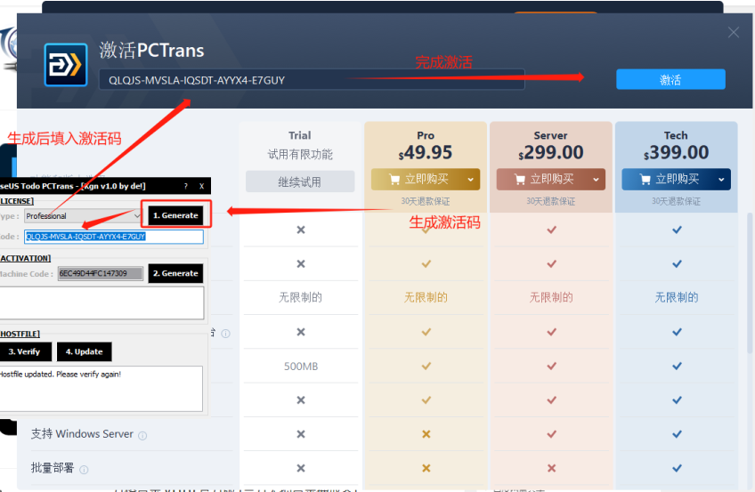Click the Hostfile status text box
The height and width of the screenshot is (492, 755).
[100, 389]
